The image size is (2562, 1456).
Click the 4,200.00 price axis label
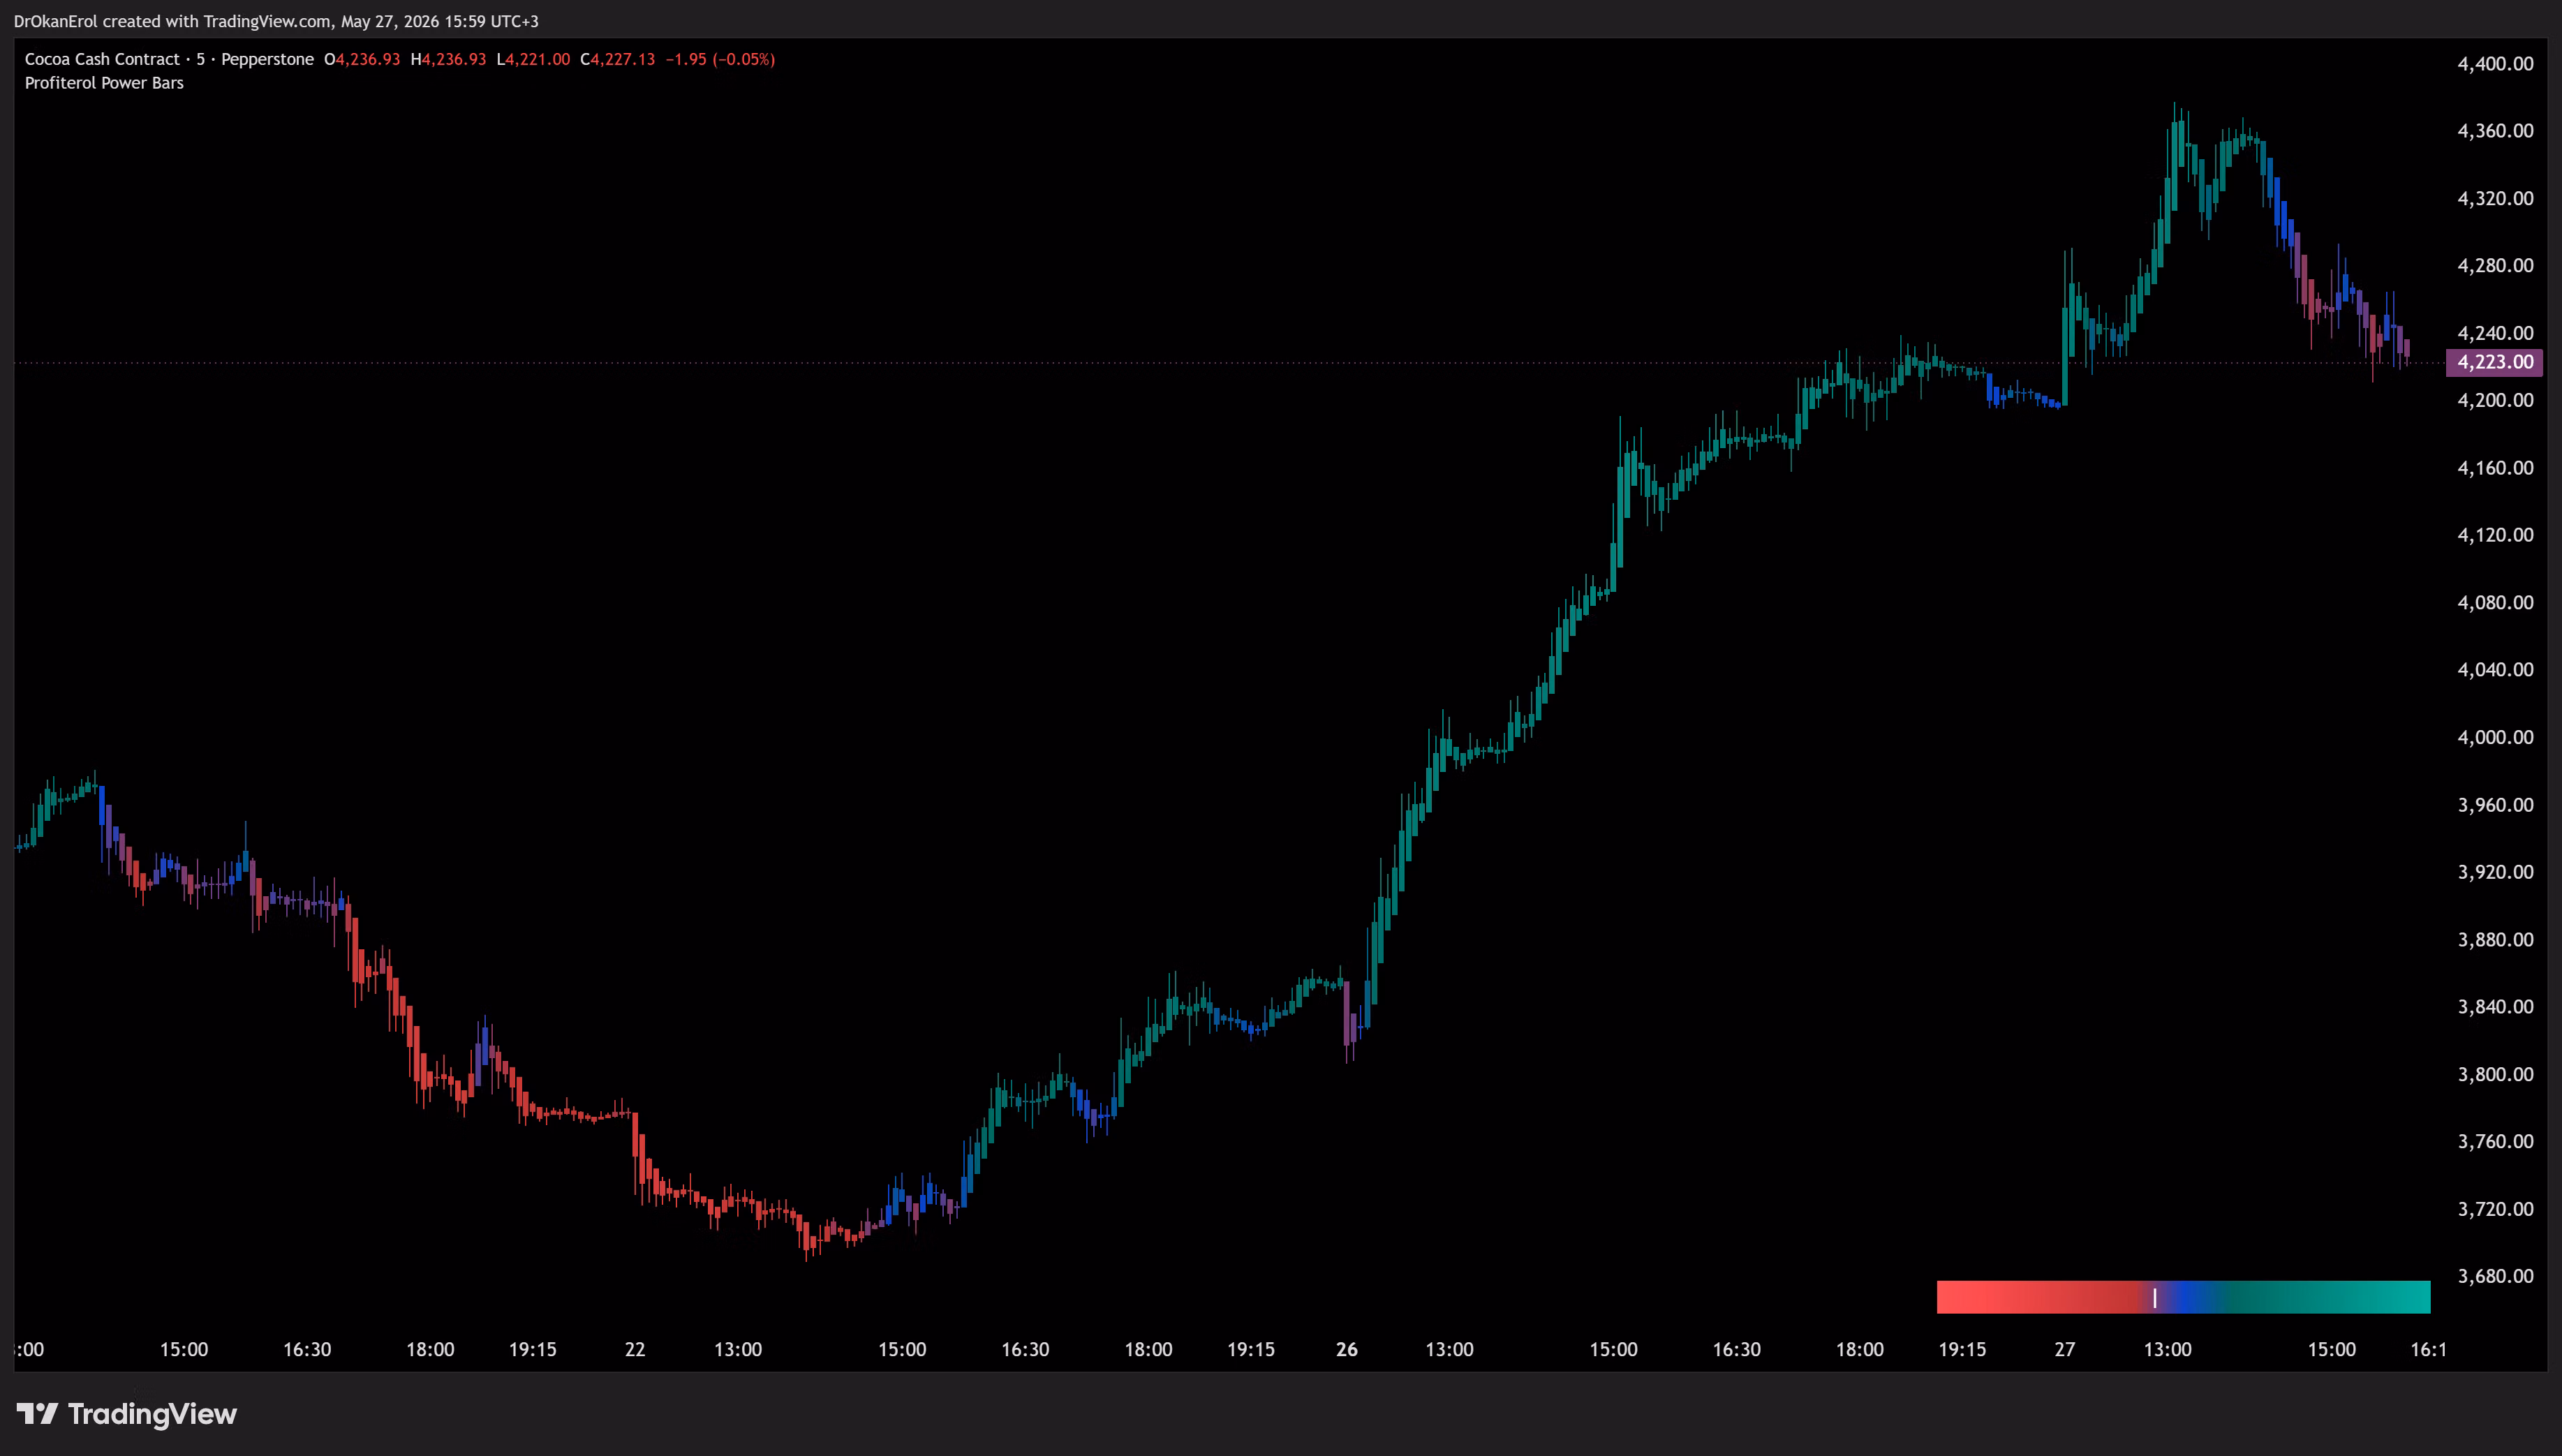pos(2495,400)
